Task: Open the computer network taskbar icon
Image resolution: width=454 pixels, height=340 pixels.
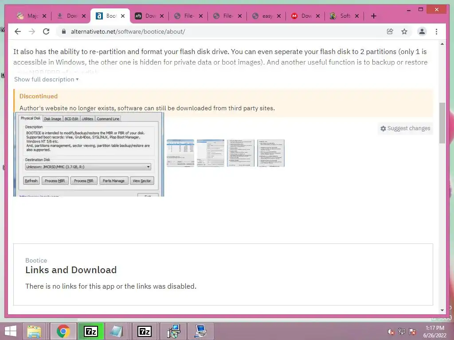Action: coord(201,331)
